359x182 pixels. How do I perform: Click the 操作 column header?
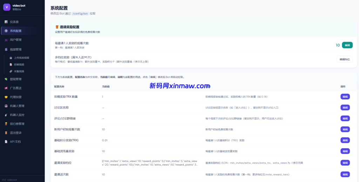tap(343, 87)
